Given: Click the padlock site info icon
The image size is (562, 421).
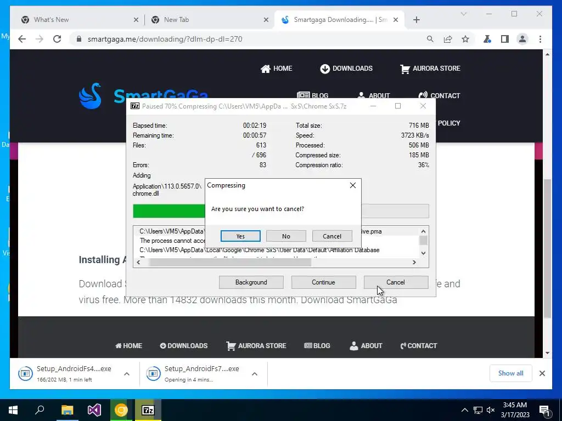Looking at the screenshot, I should [79, 39].
